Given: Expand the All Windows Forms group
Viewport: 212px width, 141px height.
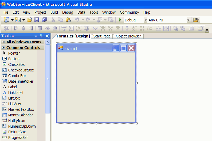Looking at the screenshot, I should 3,42.
